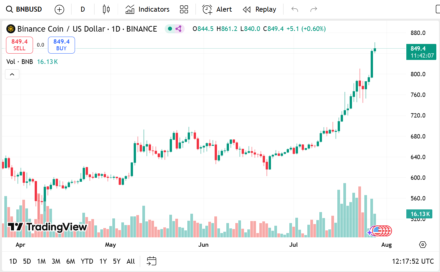This screenshot has width=440, height=272.
Task: Select the 5Y date range
Action: point(117,261)
